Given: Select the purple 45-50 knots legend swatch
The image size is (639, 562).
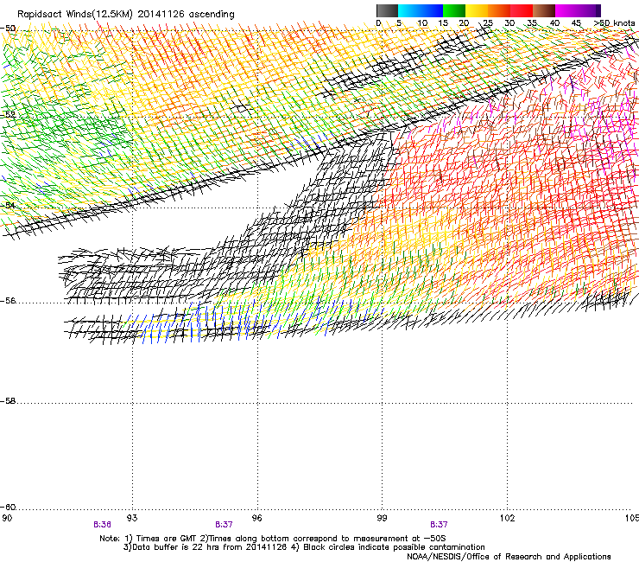Looking at the screenshot, I should pos(589,10).
